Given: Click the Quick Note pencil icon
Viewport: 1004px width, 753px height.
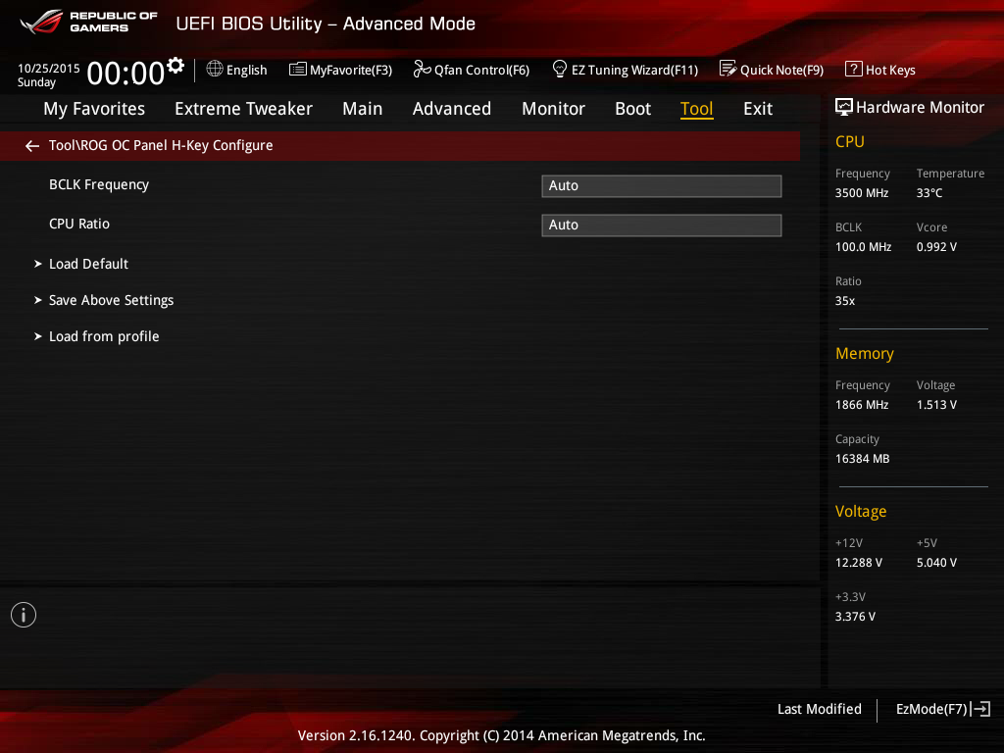Looking at the screenshot, I should point(728,69).
